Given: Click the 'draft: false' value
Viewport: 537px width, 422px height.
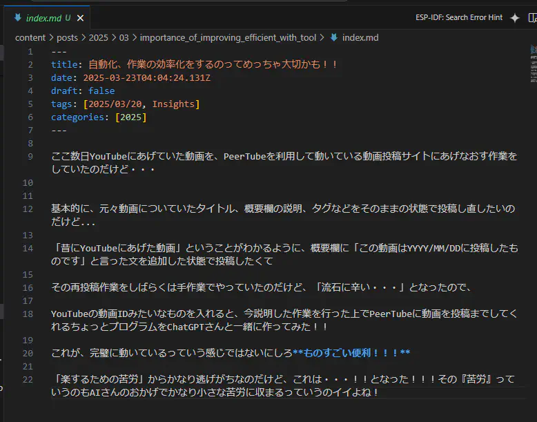Looking at the screenshot, I should [x=101, y=90].
